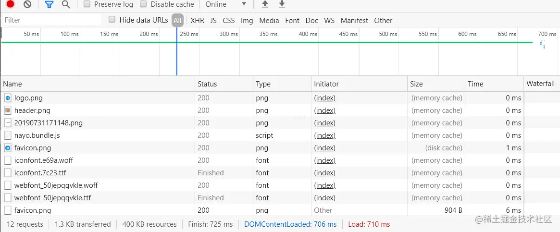Open the search magnifier in Network toolbar

66,4
